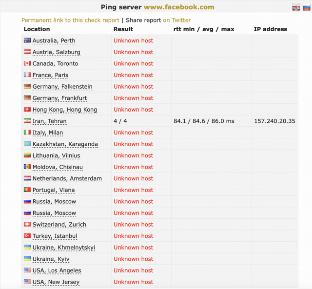Viewport: 312px width, 289px height.
Task: Click the Kazakhstan flag icon
Action: pos(27,144)
